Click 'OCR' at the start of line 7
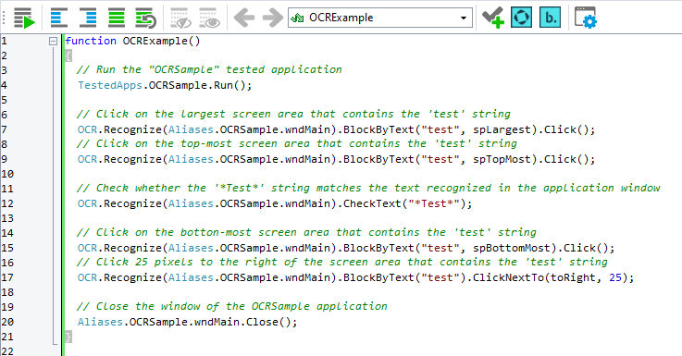The width and height of the screenshot is (682, 356). (x=87, y=129)
